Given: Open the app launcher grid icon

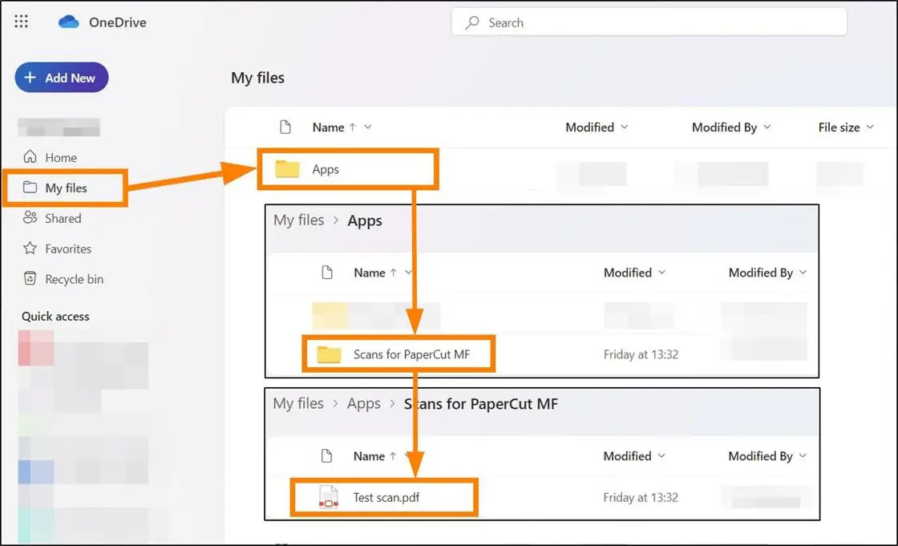Looking at the screenshot, I should click(22, 22).
